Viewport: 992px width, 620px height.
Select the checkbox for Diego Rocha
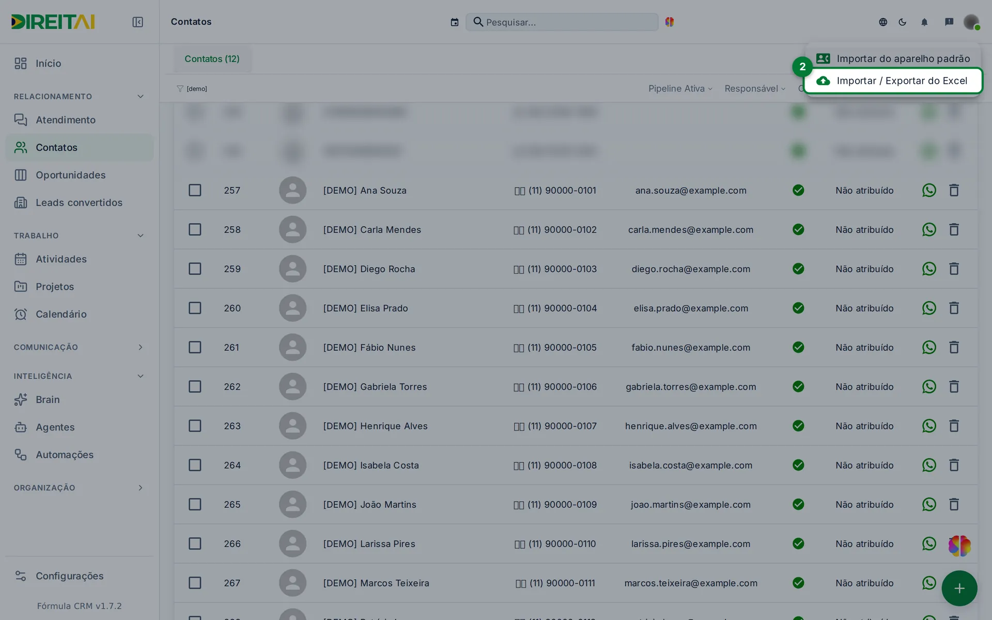[195, 269]
